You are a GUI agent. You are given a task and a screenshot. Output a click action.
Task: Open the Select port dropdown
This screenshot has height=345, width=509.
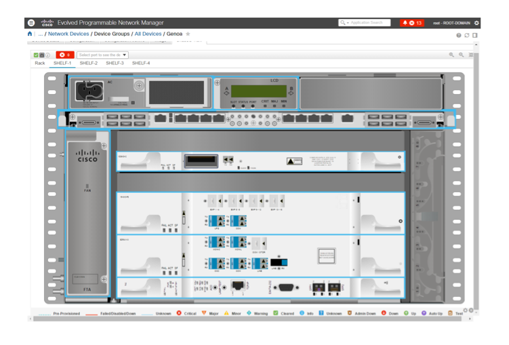pyautogui.click(x=102, y=55)
